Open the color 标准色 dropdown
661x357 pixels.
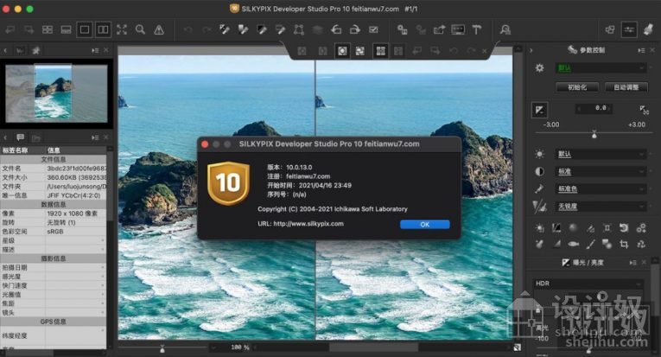tap(601, 188)
